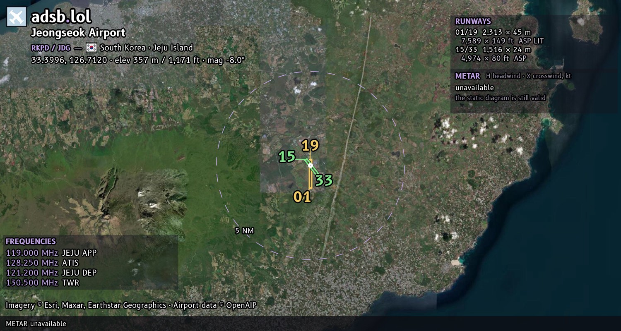Click the imagery and airport data attribution text
This screenshot has width=621, height=331.
click(131, 305)
